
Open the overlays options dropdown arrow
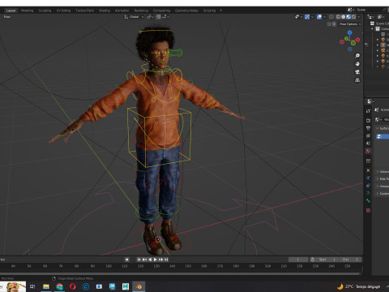pyautogui.click(x=324, y=17)
